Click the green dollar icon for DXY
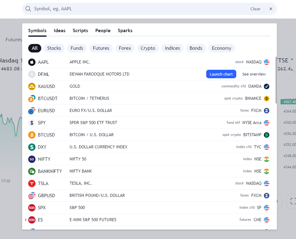The height and width of the screenshot is (239, 296). click(32, 147)
